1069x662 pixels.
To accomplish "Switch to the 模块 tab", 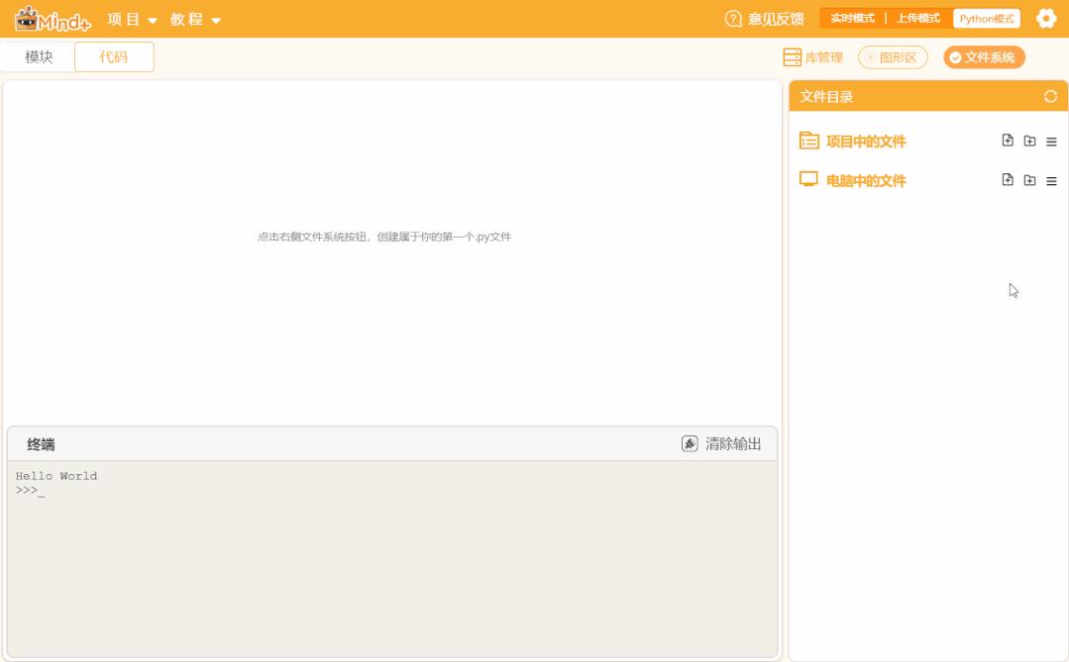I will [39, 56].
